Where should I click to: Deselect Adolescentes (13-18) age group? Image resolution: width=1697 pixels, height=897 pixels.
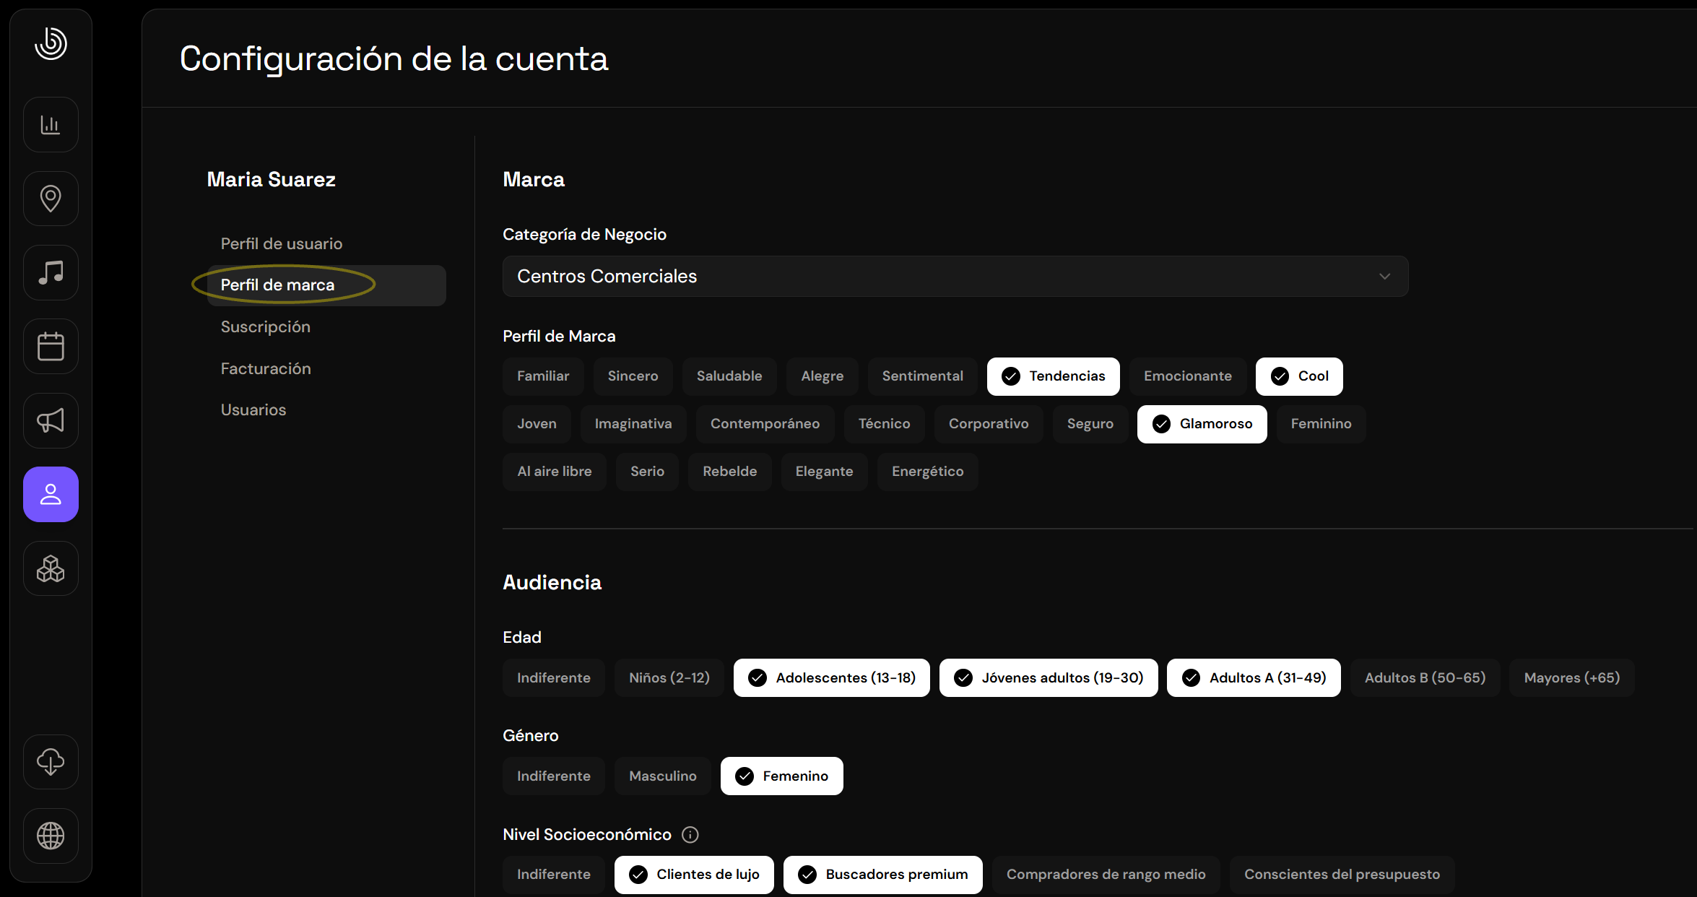pos(832,678)
